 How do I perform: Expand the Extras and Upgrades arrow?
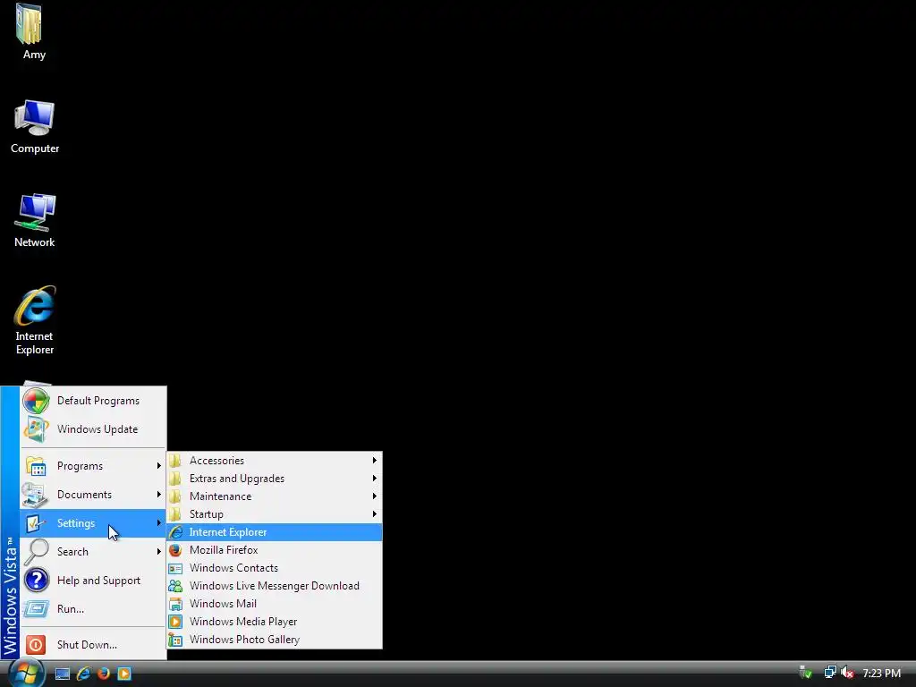[375, 479]
